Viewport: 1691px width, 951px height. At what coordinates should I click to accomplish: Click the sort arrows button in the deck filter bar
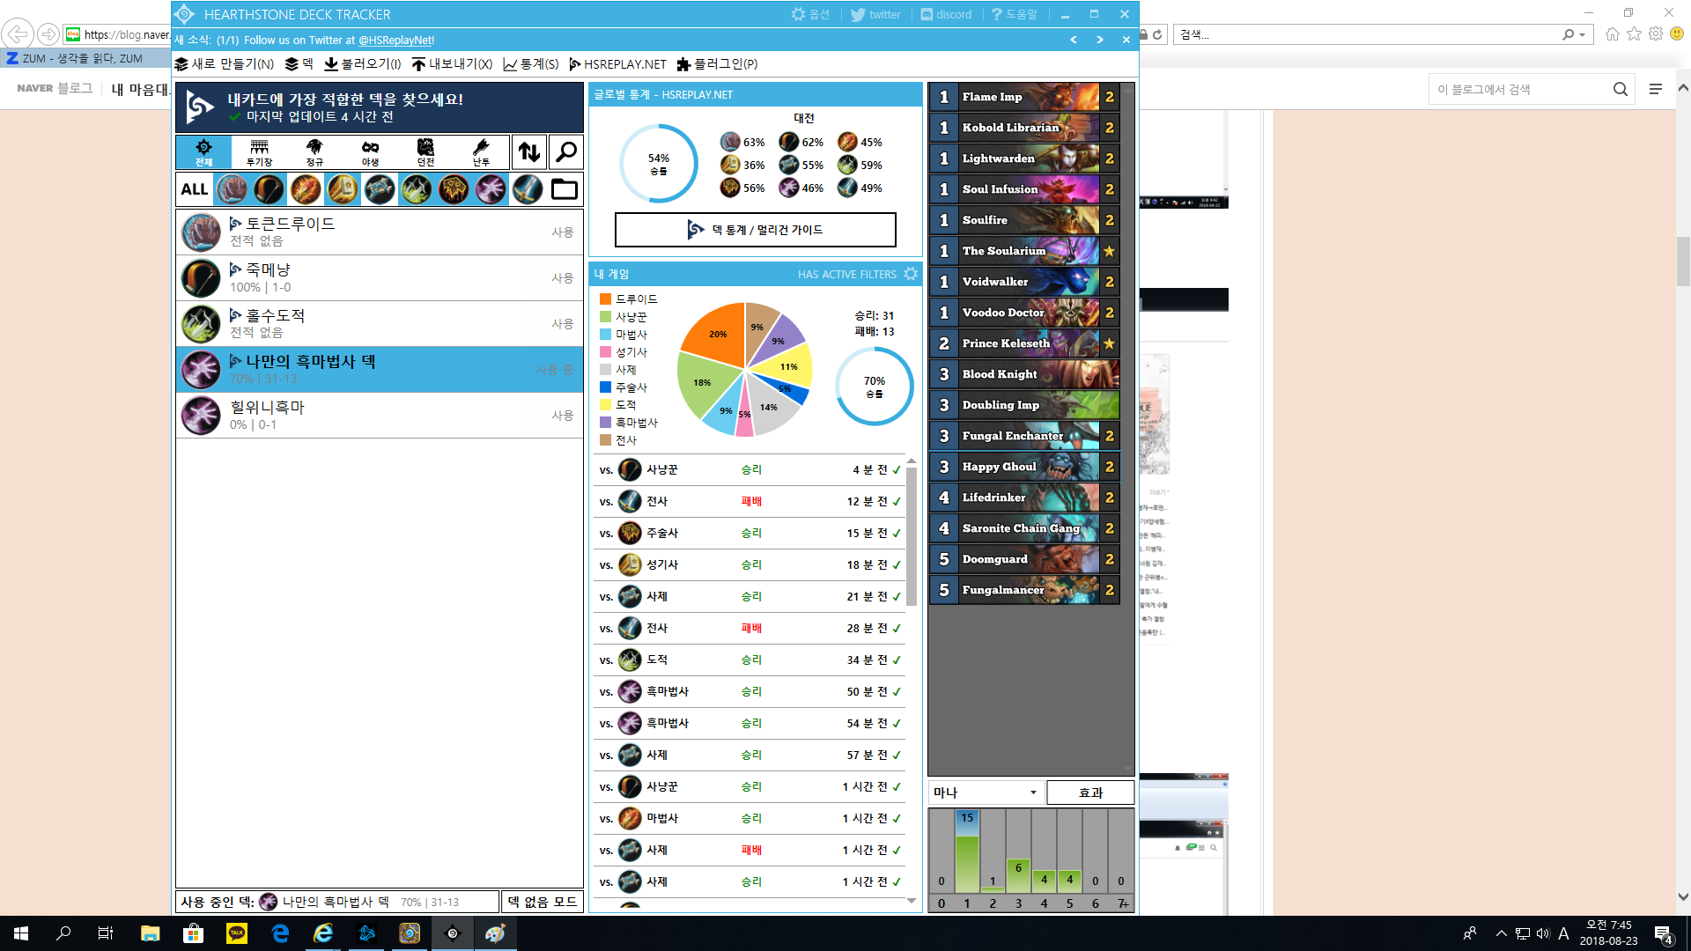[x=529, y=152]
